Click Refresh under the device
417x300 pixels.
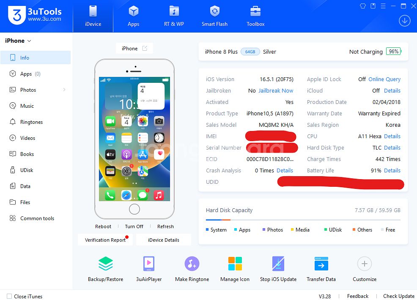(165, 226)
